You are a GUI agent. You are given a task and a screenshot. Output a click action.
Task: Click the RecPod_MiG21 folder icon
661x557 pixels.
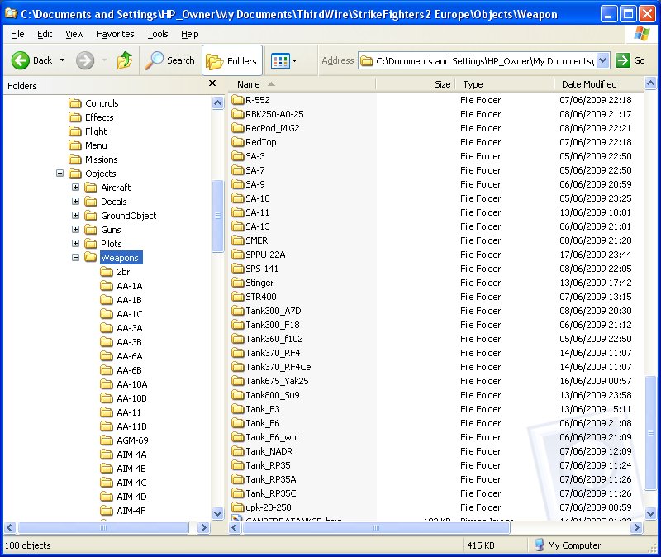[x=238, y=128]
